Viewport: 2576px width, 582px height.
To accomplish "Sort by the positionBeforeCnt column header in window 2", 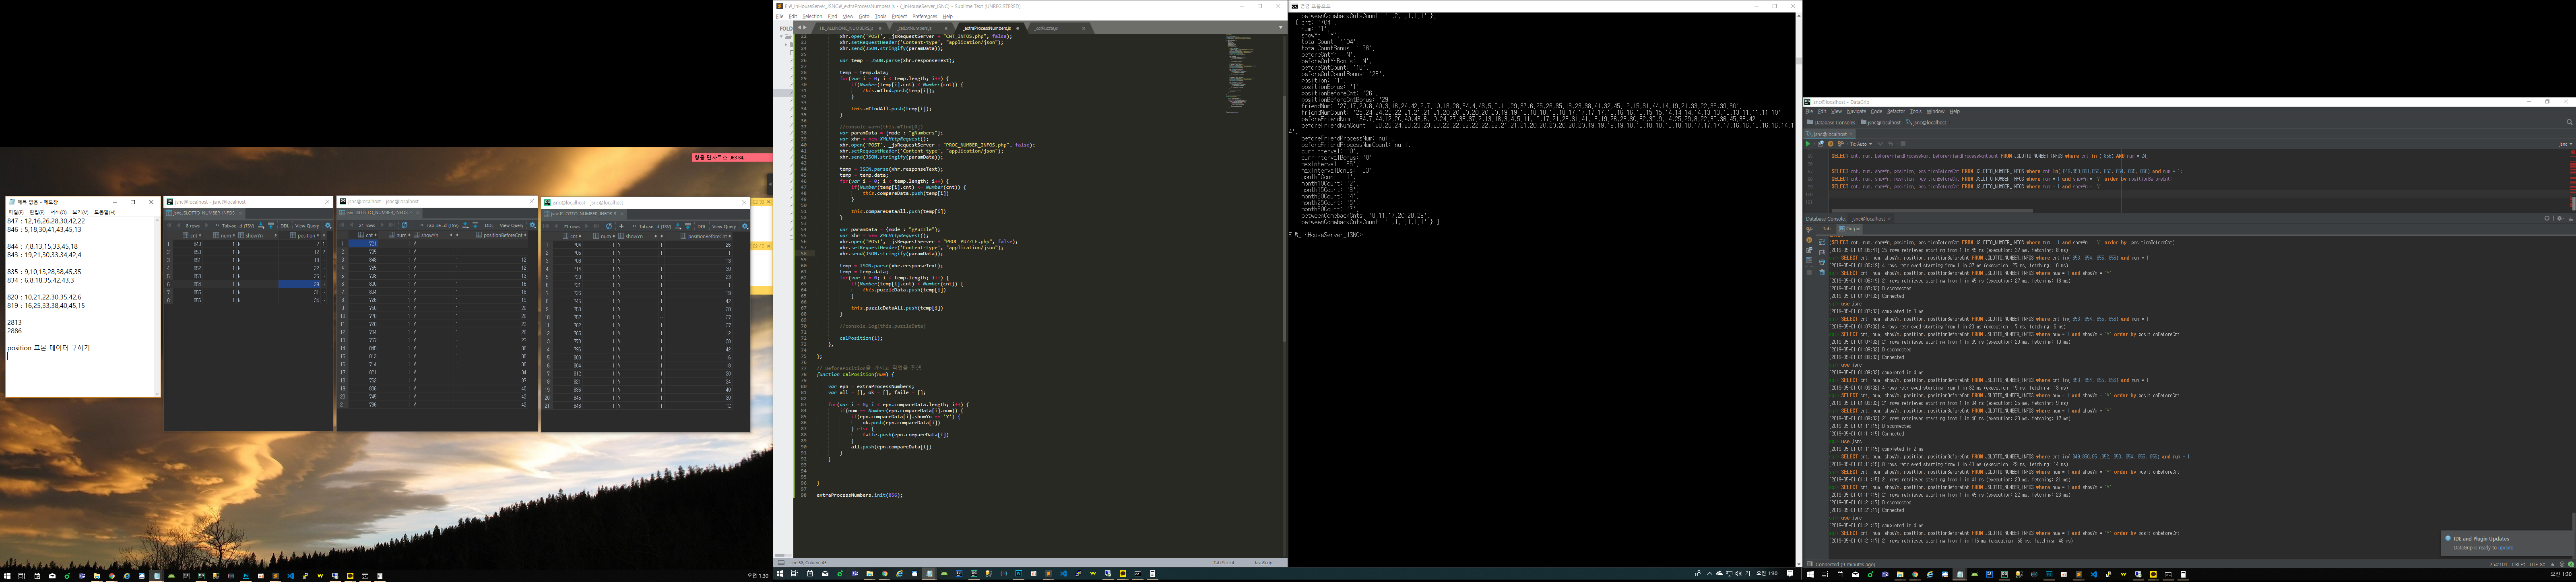I will 503,235.
